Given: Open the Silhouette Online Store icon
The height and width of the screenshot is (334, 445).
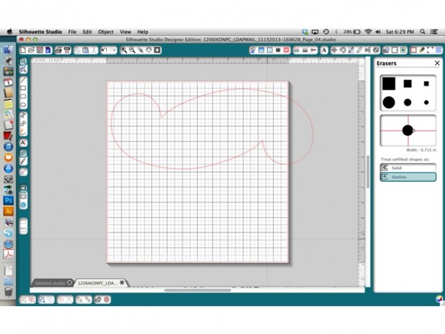Looking at the screenshot, I should point(23,205).
